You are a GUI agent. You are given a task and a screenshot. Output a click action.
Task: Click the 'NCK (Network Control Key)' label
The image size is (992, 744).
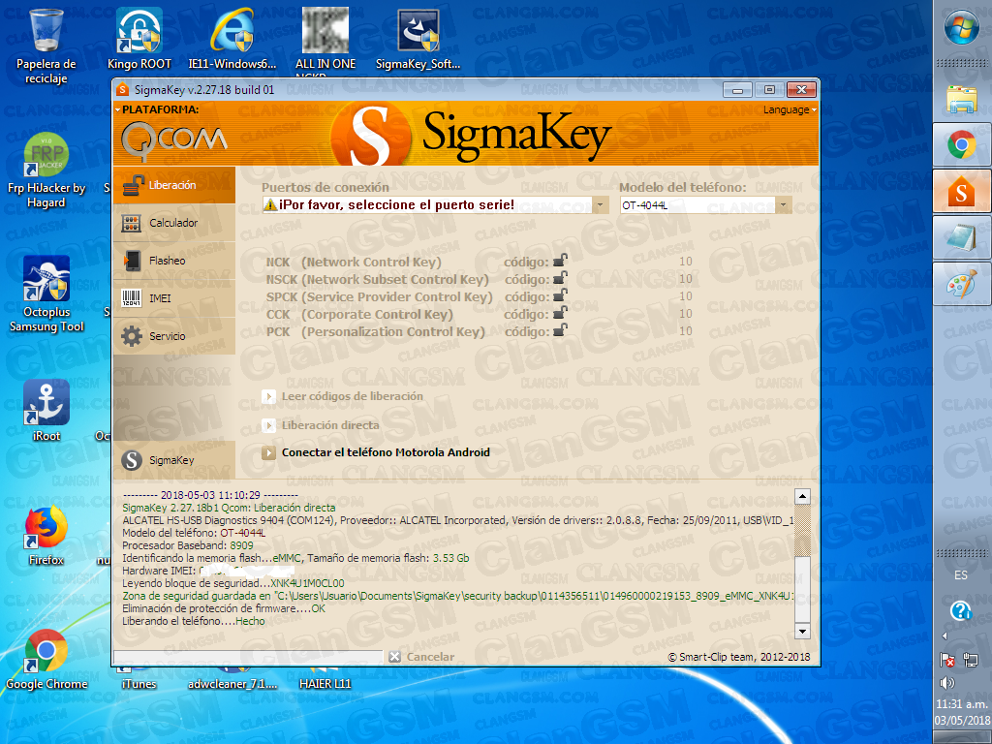[354, 262]
